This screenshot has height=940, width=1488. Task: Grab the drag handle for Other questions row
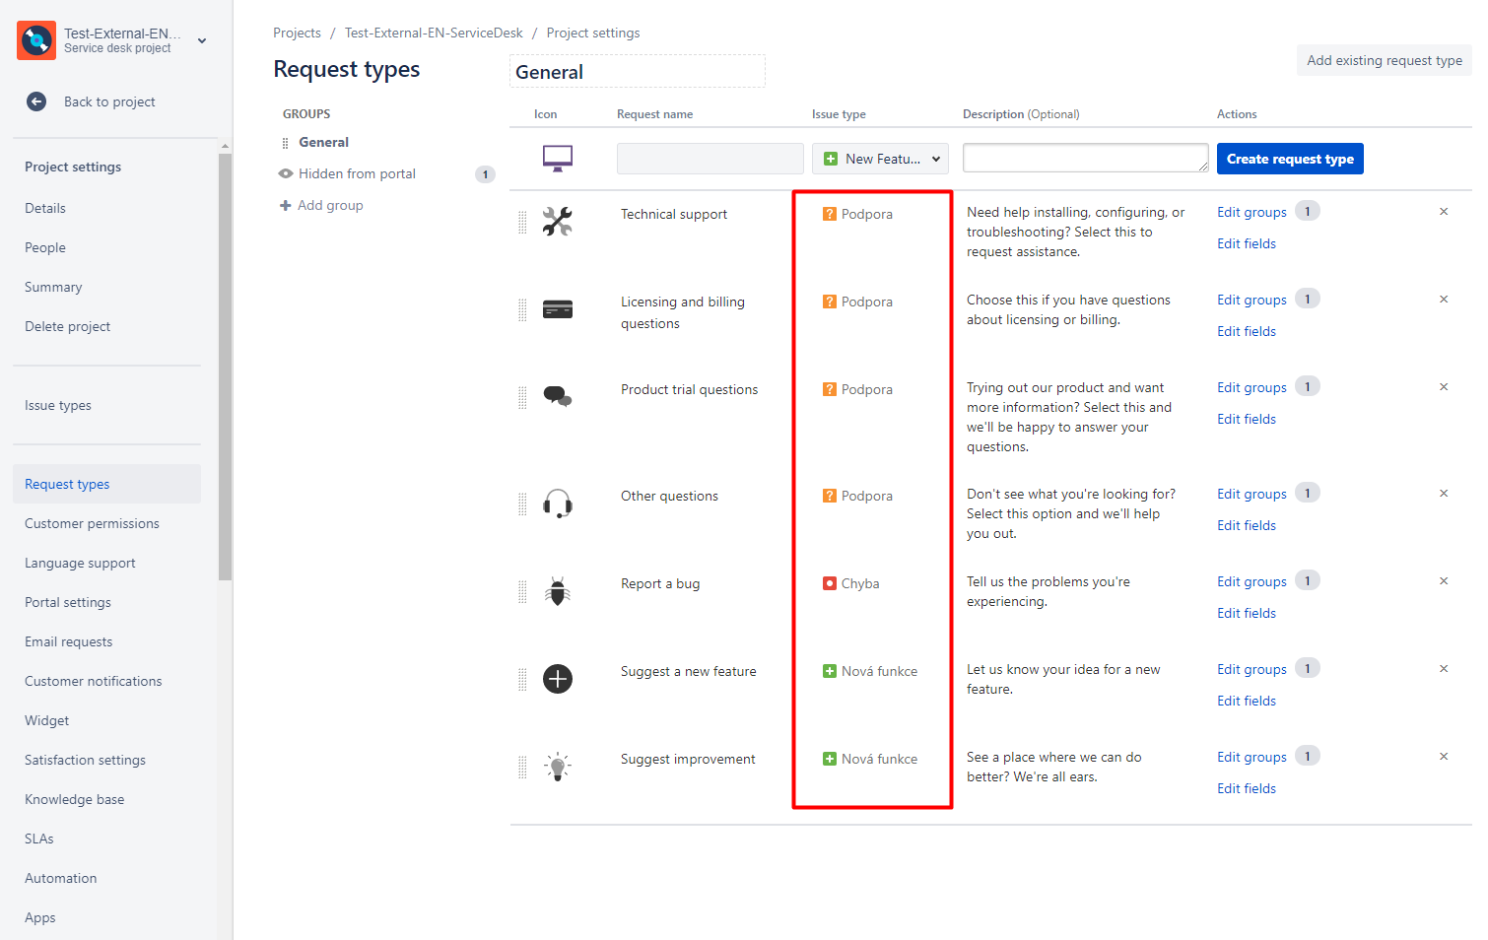tap(522, 504)
